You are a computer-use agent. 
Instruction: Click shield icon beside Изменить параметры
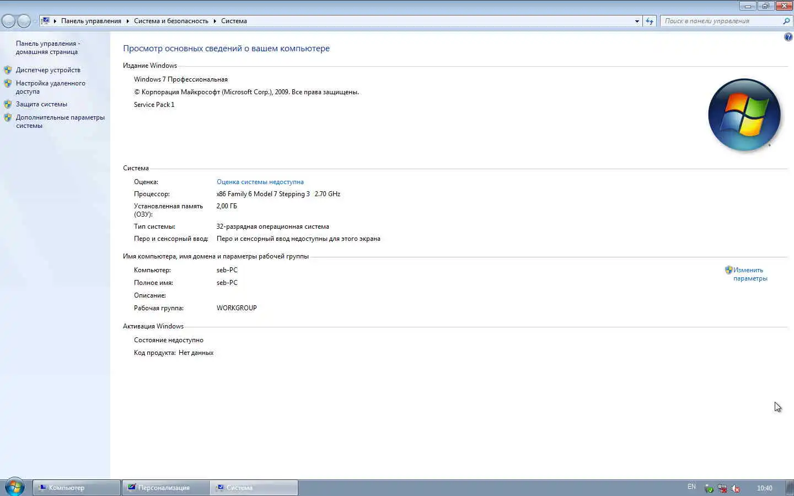point(728,270)
